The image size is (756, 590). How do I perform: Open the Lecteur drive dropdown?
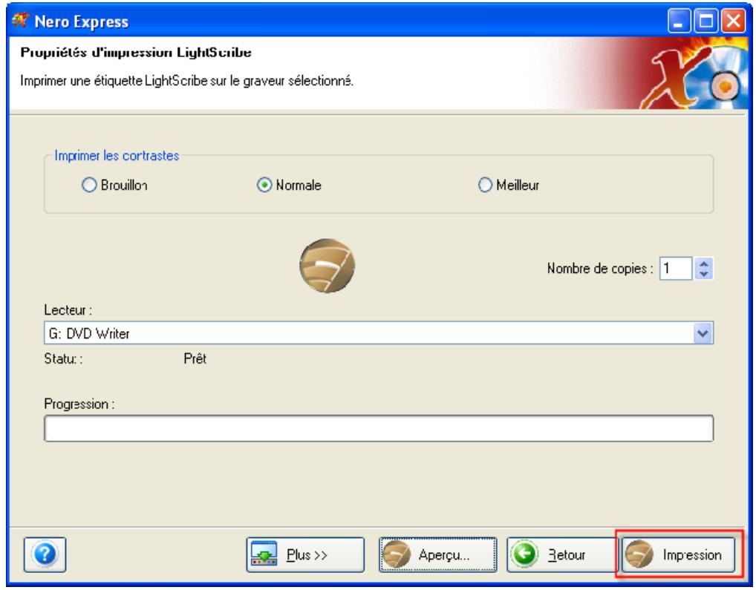pos(703,333)
